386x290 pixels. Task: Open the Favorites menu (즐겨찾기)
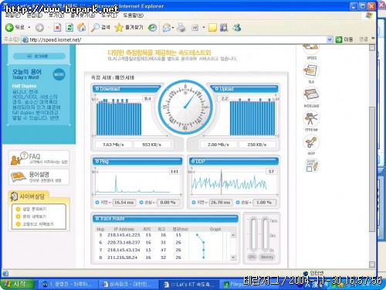pos(83,15)
